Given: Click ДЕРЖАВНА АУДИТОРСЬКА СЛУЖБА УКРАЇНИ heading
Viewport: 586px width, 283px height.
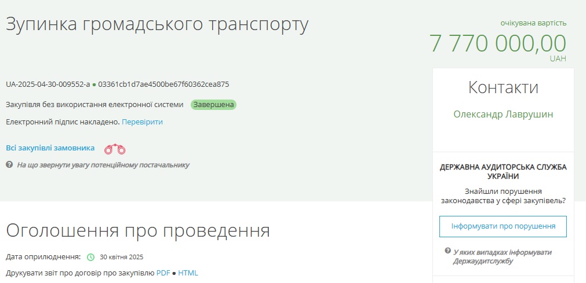Looking at the screenshot, I should [503, 172].
